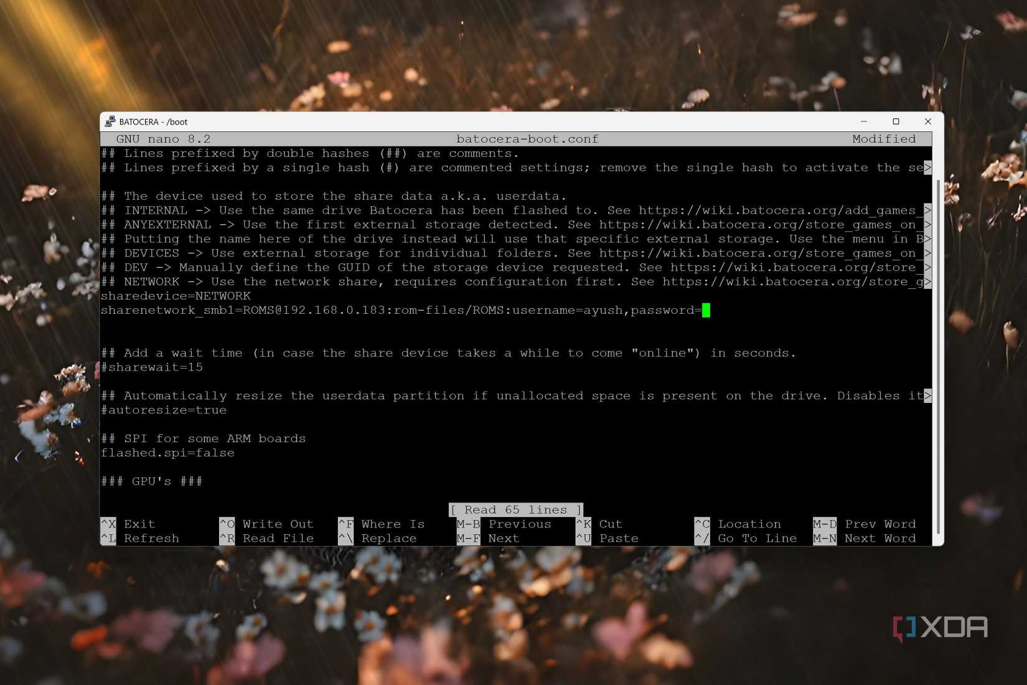Click the '## NETWORK -> Use the network share' line
The image size is (1027, 685).
(516, 282)
